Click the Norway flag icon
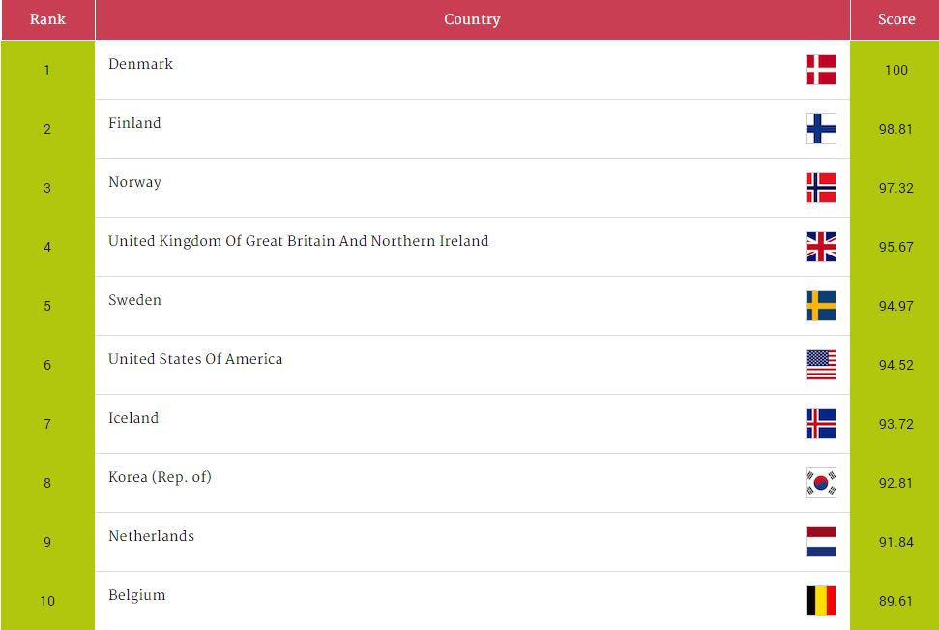The image size is (939, 630). pos(820,188)
